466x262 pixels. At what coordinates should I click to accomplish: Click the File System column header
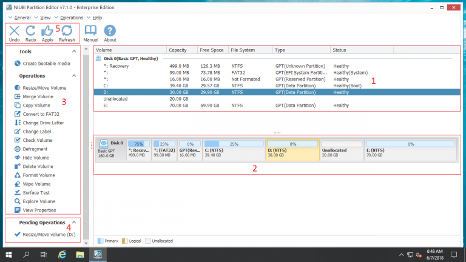pyautogui.click(x=250, y=50)
